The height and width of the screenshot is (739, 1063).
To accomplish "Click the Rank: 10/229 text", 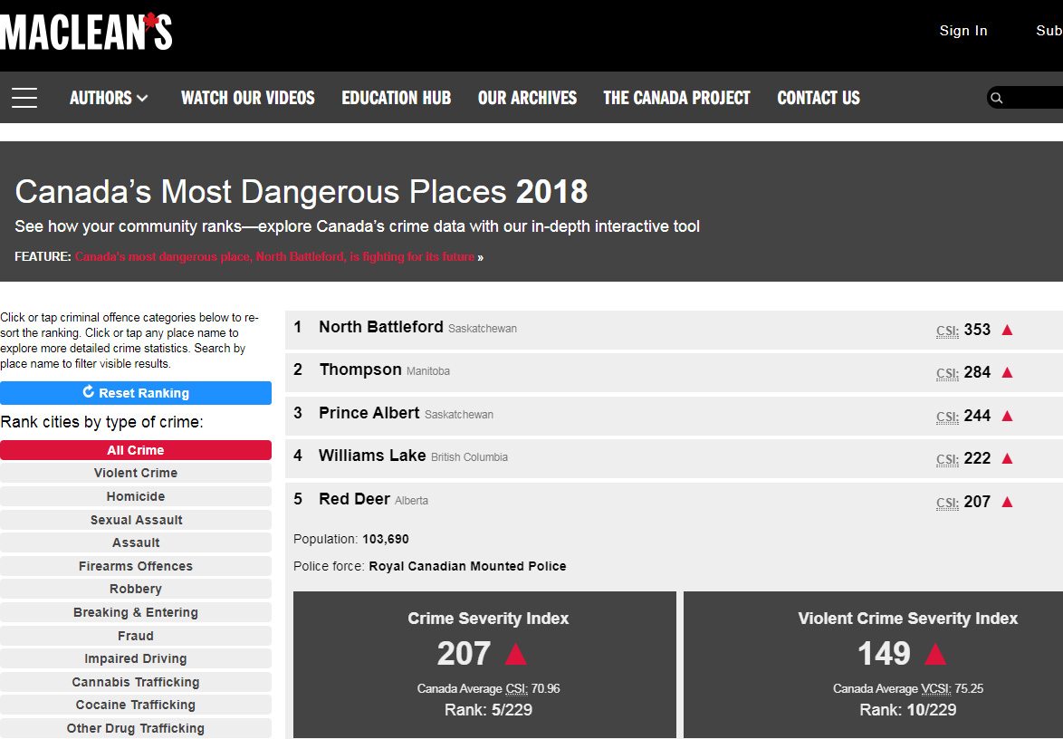I will point(908,710).
